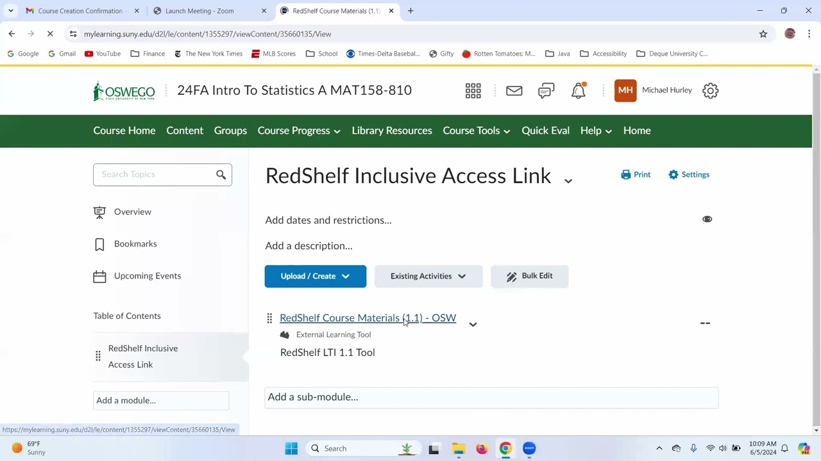Open message alerts envelope icon
The image size is (821, 461).
[x=514, y=91]
